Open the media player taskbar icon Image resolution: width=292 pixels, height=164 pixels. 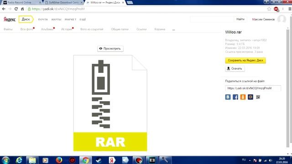[45, 160]
